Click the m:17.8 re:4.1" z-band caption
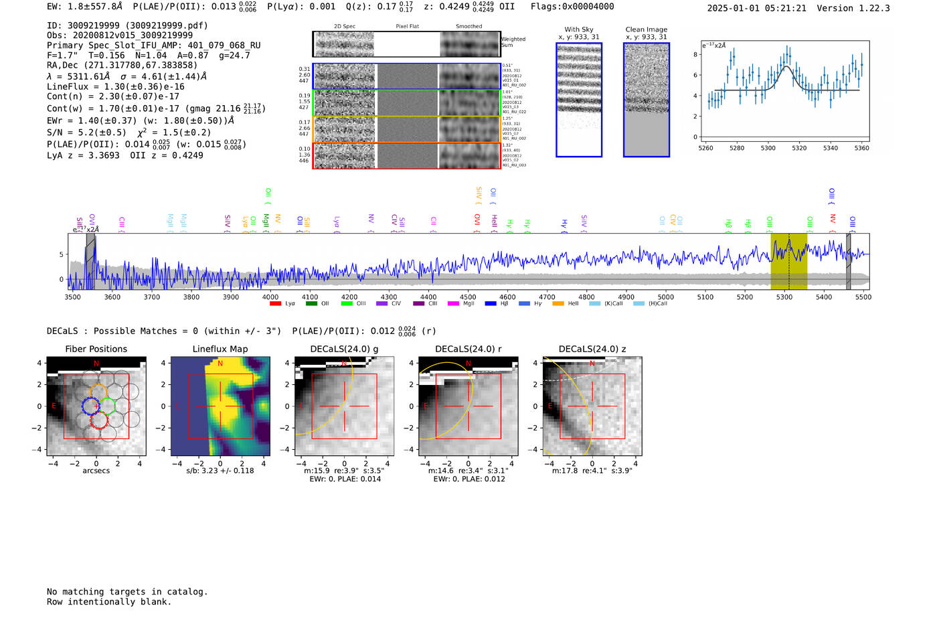 (592, 471)
